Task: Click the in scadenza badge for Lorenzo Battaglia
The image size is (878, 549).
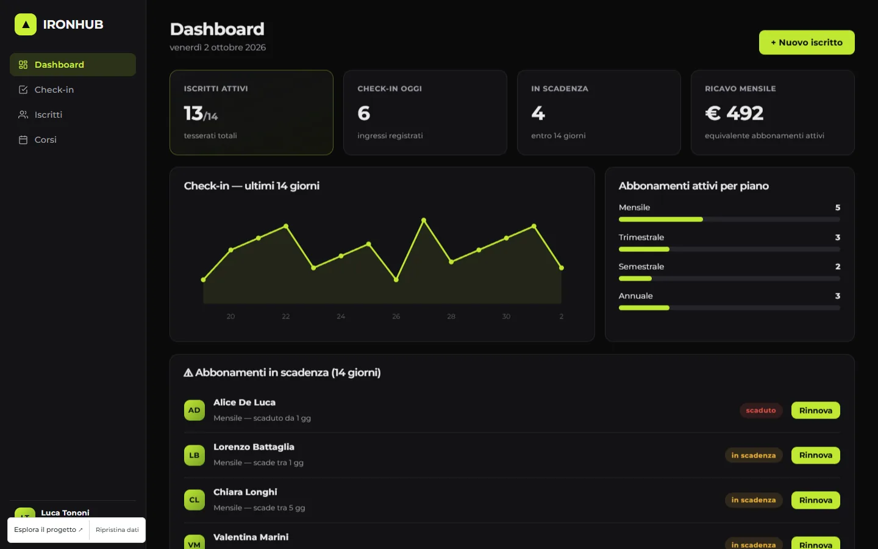Action: pyautogui.click(x=754, y=455)
